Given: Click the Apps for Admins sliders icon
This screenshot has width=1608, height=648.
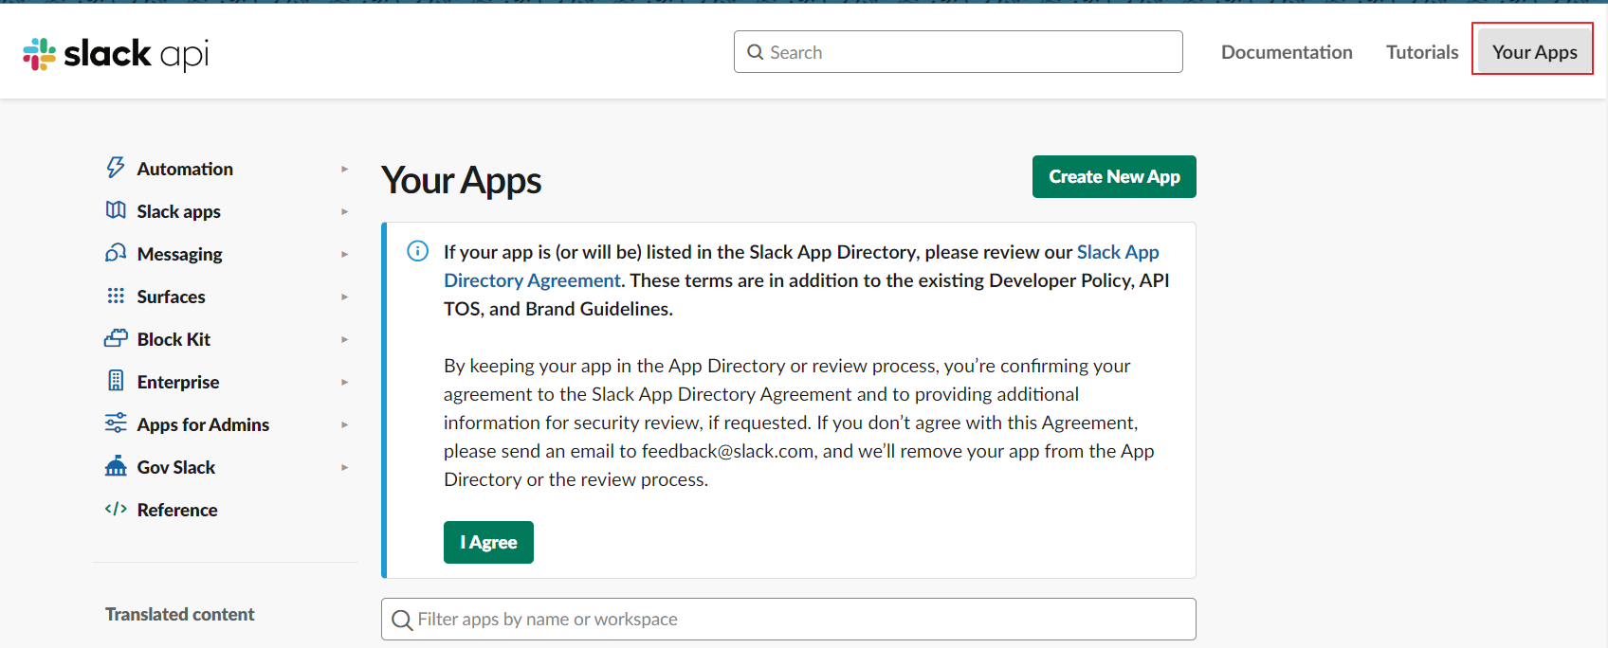Looking at the screenshot, I should tap(116, 423).
